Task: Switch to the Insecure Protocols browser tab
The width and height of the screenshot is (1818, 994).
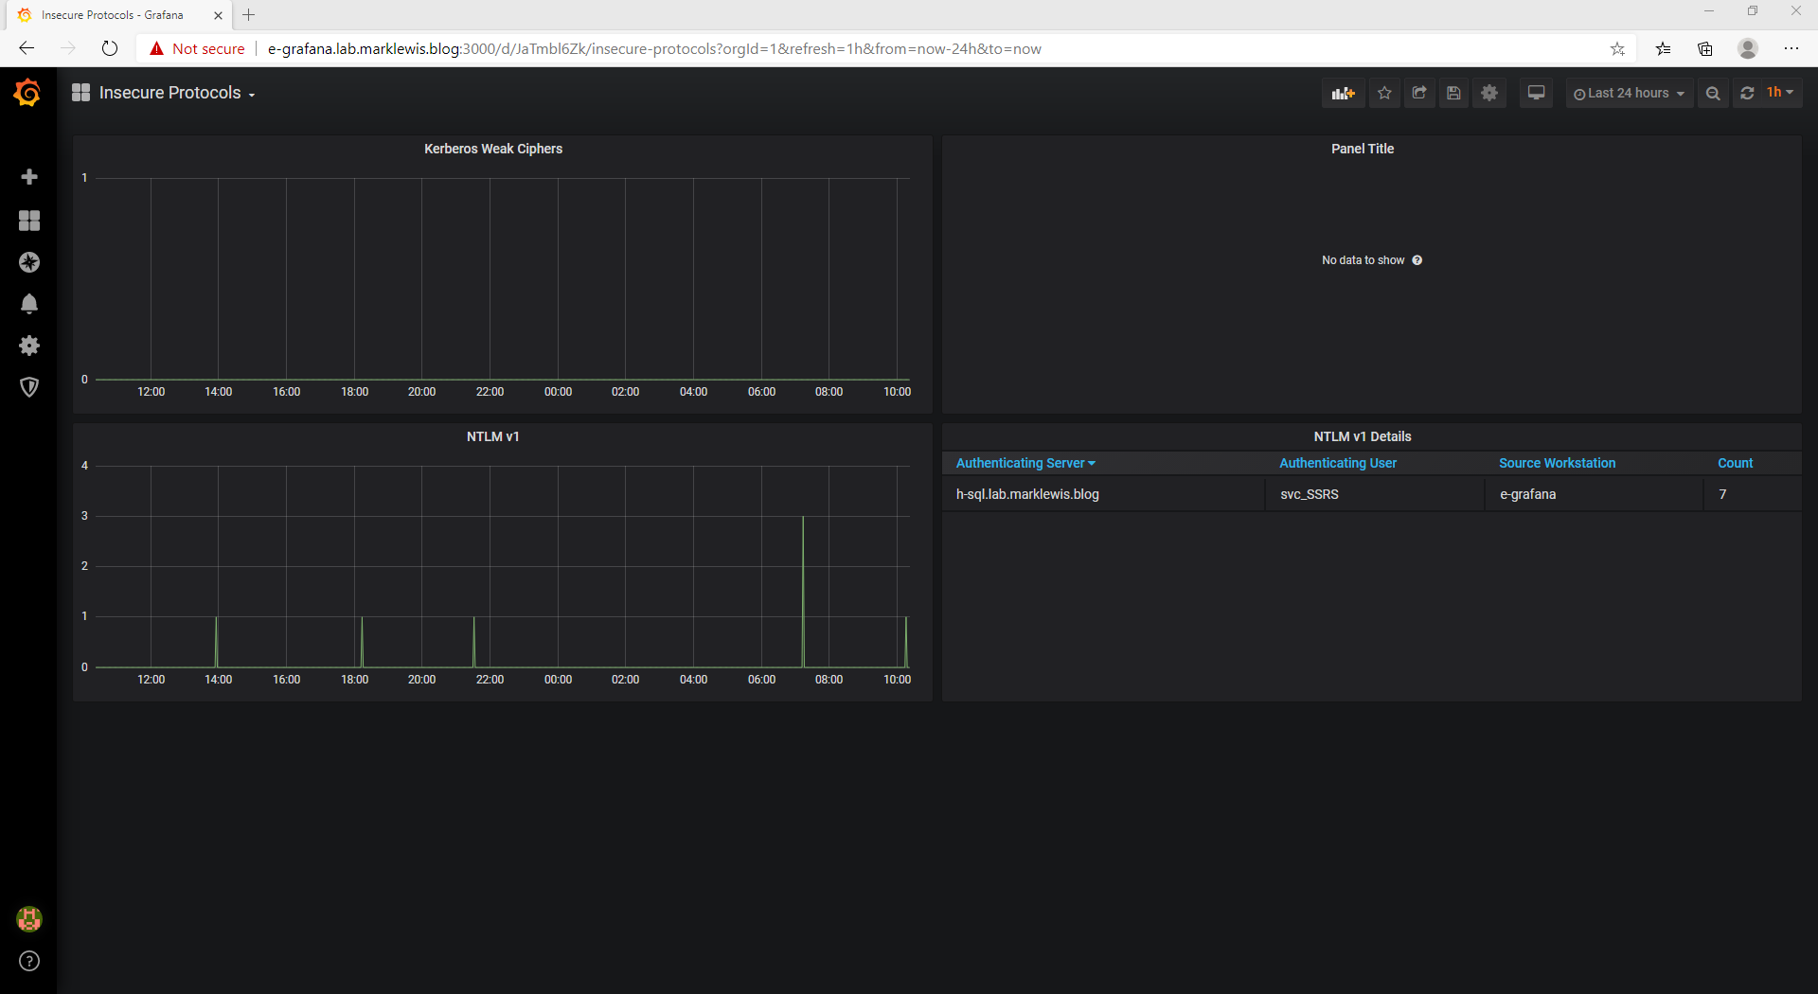Action: point(114,14)
